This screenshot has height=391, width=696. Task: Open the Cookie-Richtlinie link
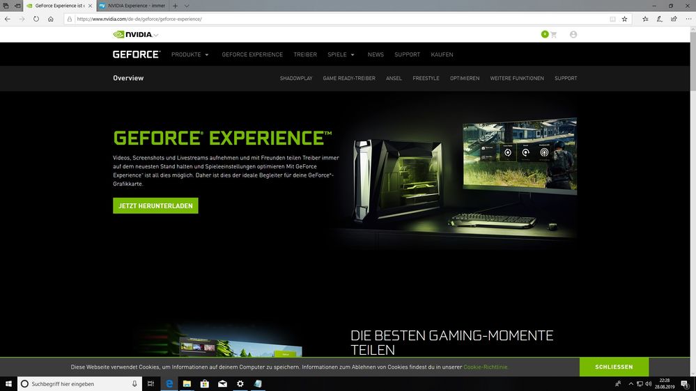486,367
